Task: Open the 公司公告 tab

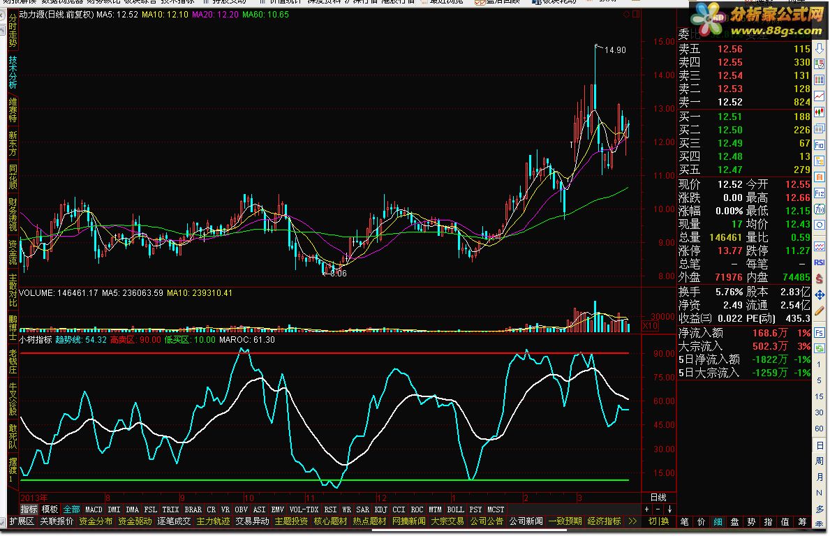Action: point(487,521)
